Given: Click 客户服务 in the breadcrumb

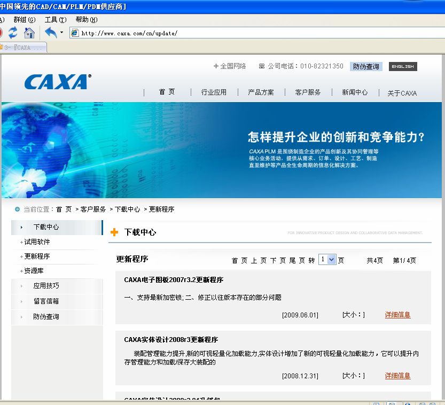Looking at the screenshot, I should pyautogui.click(x=93, y=209).
